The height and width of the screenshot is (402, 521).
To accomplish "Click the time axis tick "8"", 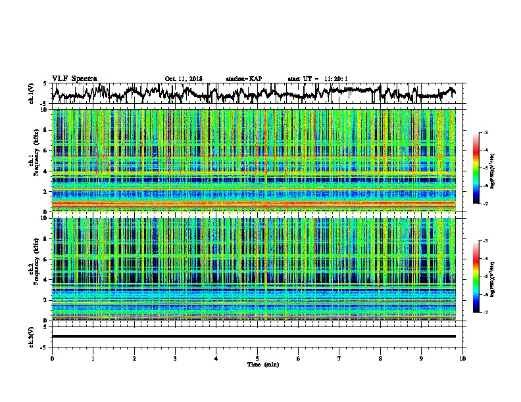I will (x=380, y=358).
